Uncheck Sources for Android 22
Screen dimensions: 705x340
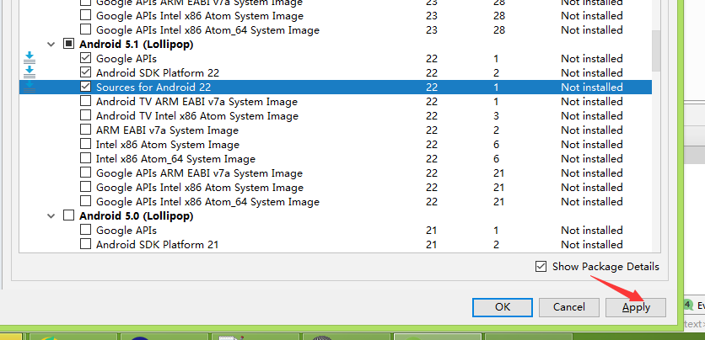85,87
